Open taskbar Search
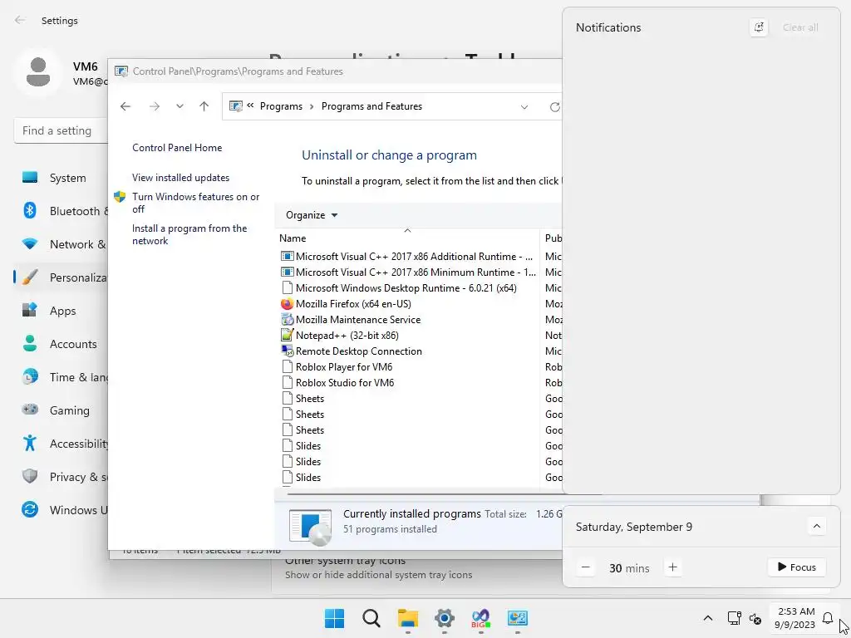Screen dimensions: 851x638 click(x=371, y=618)
